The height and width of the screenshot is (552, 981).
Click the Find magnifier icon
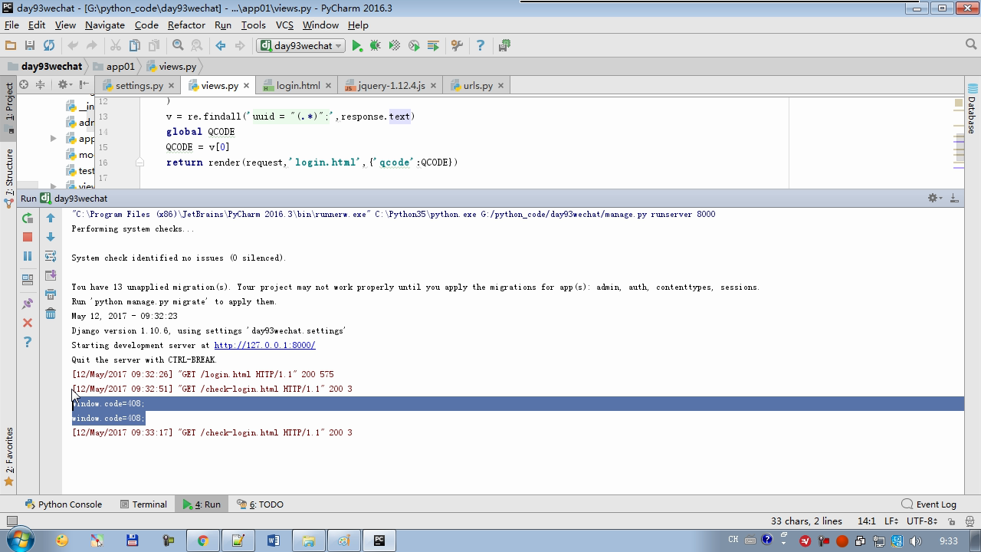[x=178, y=45]
